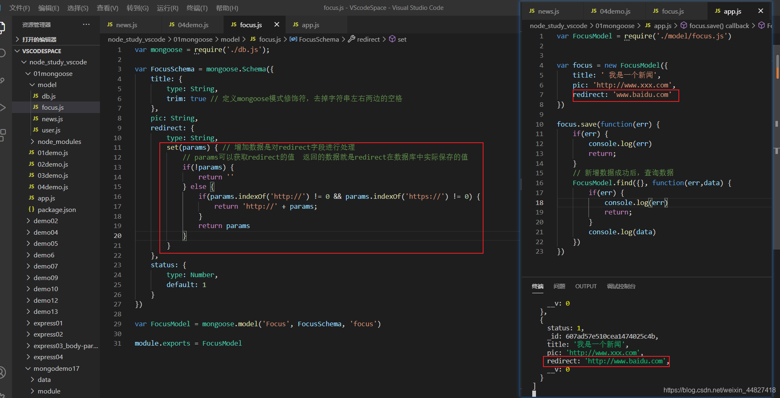The image size is (780, 398).
Task: Click model folder in the left breadcrumb
Action: (x=230, y=39)
